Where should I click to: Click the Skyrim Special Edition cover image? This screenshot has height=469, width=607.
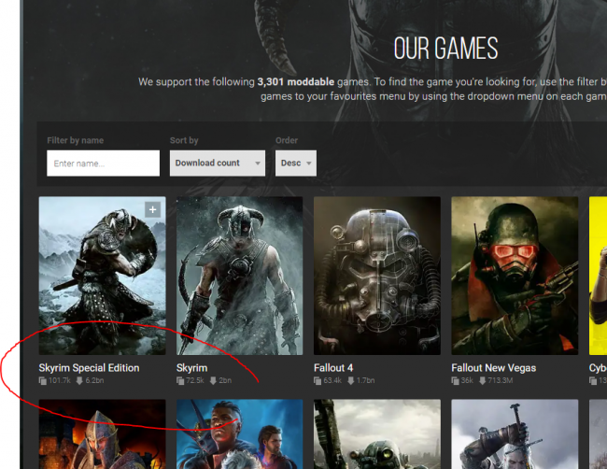tap(102, 275)
